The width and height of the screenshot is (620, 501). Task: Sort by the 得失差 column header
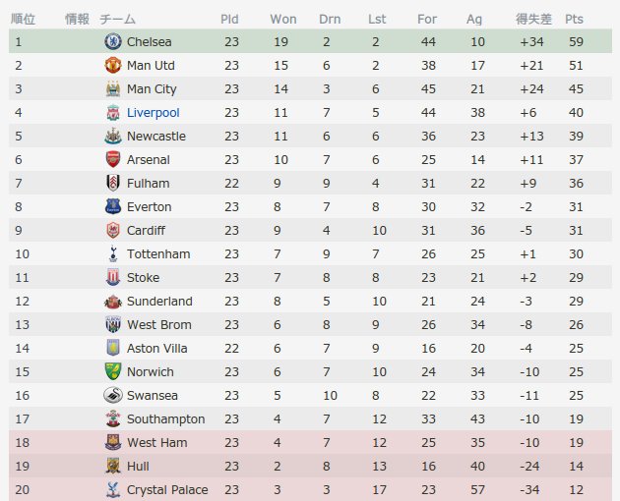point(533,19)
